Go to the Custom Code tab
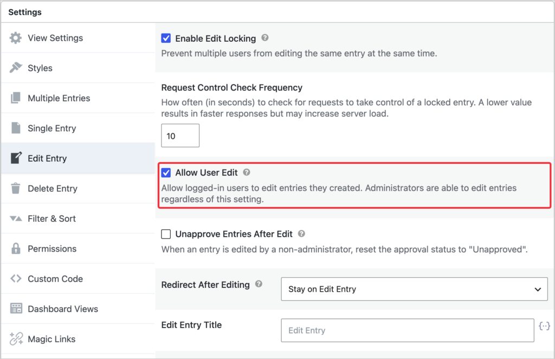The image size is (555, 359). pyautogui.click(x=78, y=279)
